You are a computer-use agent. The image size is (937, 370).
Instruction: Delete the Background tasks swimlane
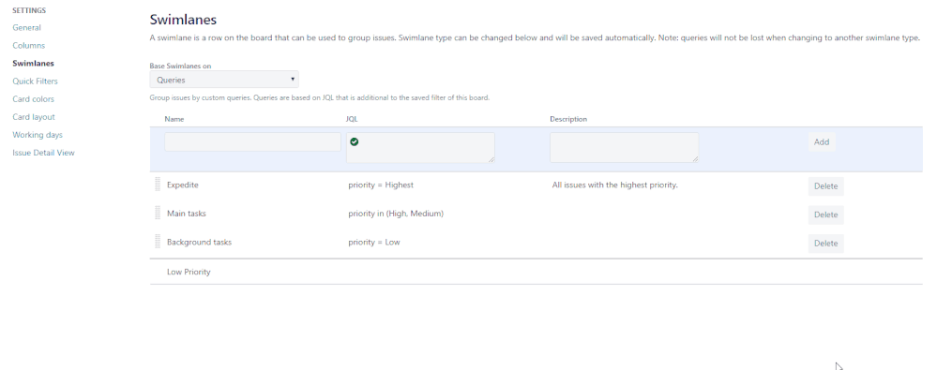[825, 244]
